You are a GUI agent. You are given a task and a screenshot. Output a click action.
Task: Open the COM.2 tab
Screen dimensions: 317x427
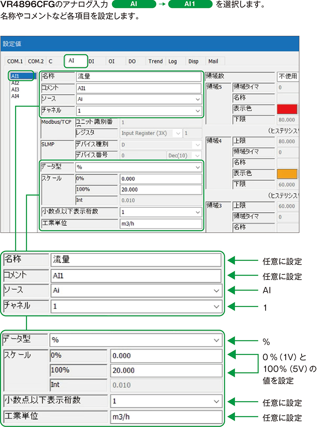pos(36,61)
